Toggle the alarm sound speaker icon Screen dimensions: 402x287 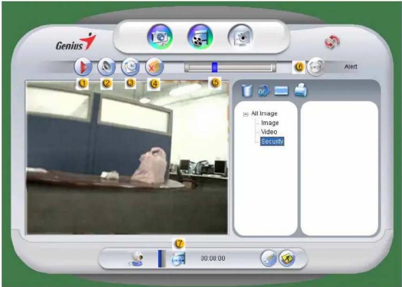point(106,67)
